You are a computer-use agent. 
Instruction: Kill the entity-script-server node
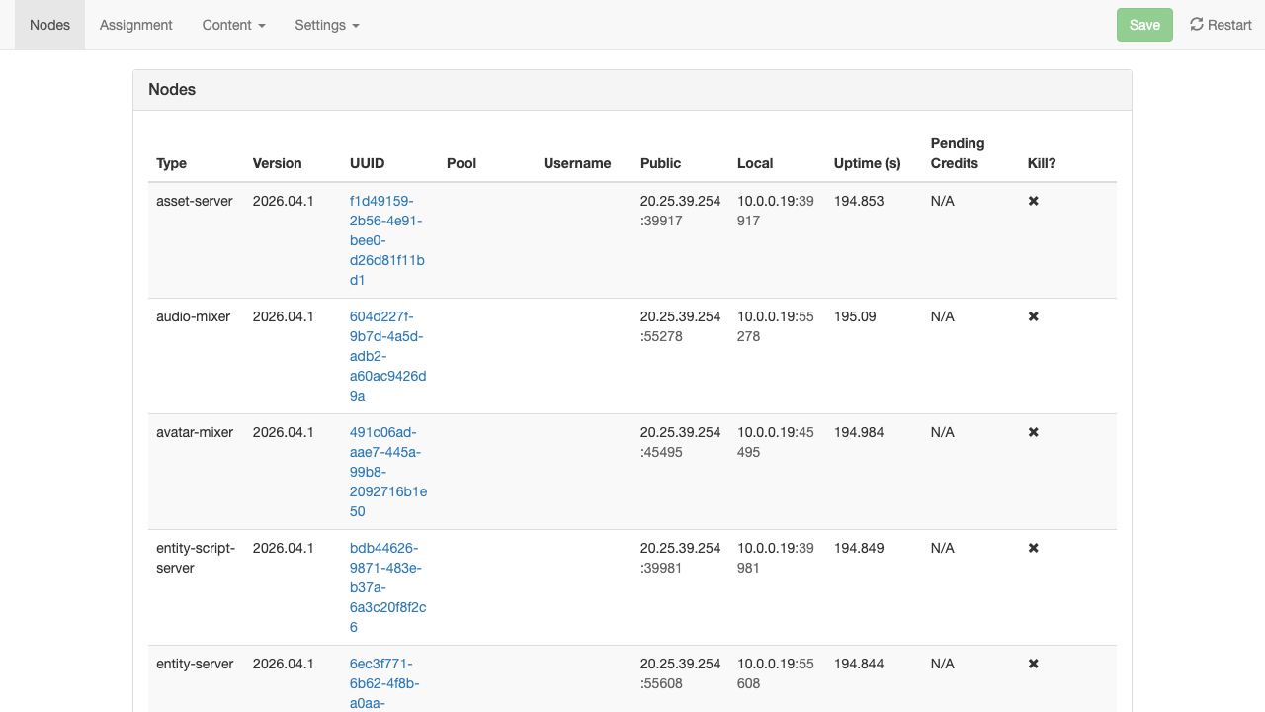1033,548
